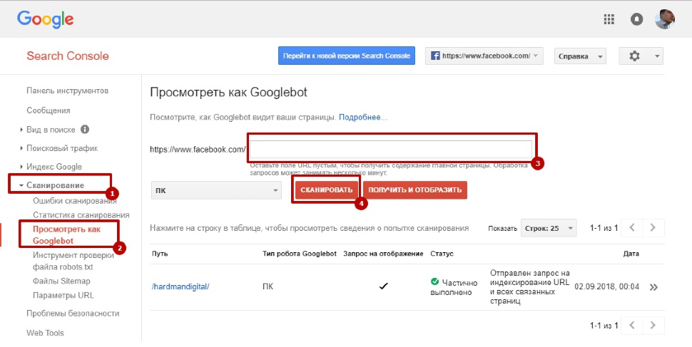Open Статистика сканирования in the sidebar
692x347 pixels.
(81, 215)
